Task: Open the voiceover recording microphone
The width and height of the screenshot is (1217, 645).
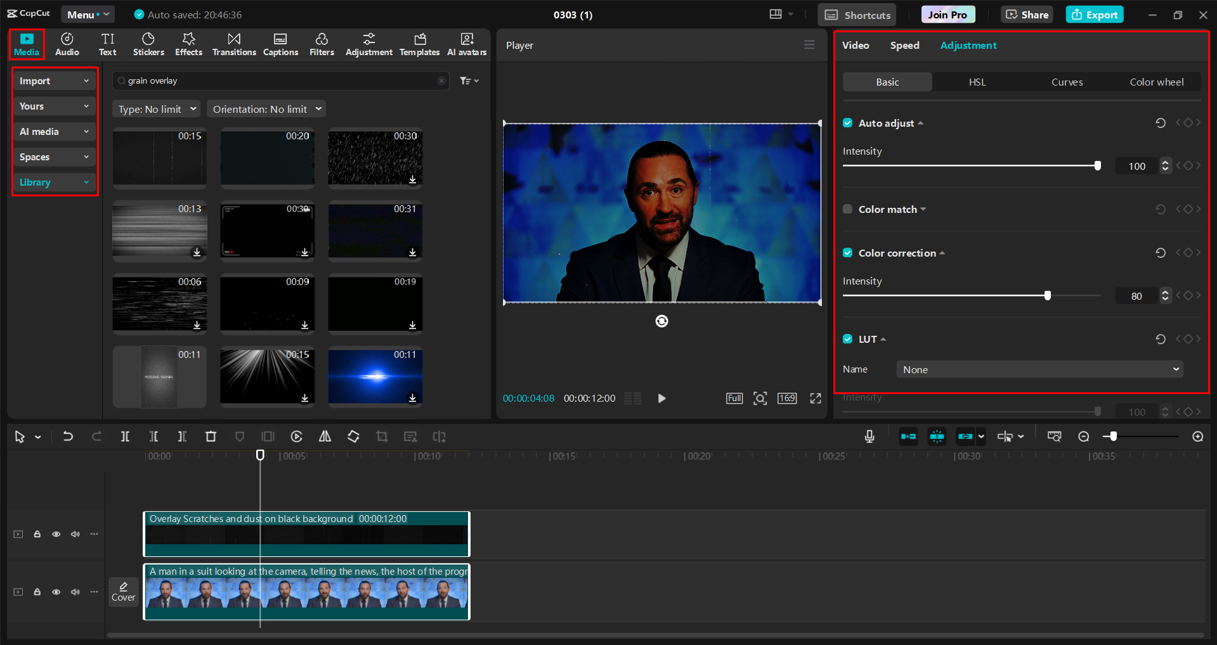Action: (869, 437)
